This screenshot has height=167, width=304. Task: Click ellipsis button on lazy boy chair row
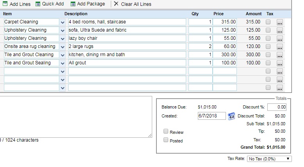pos(279,39)
